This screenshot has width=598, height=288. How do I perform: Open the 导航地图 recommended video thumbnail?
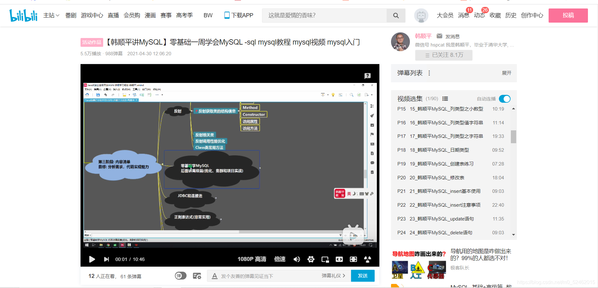pos(419,265)
